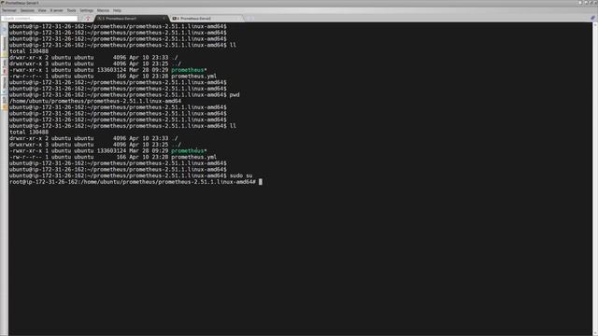Click the Quick connect search field
Screen dimensions: 598x336
(x=39, y=19)
